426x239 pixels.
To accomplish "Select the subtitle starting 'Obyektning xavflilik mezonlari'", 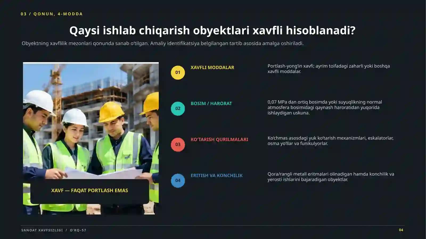I will [x=162, y=43].
